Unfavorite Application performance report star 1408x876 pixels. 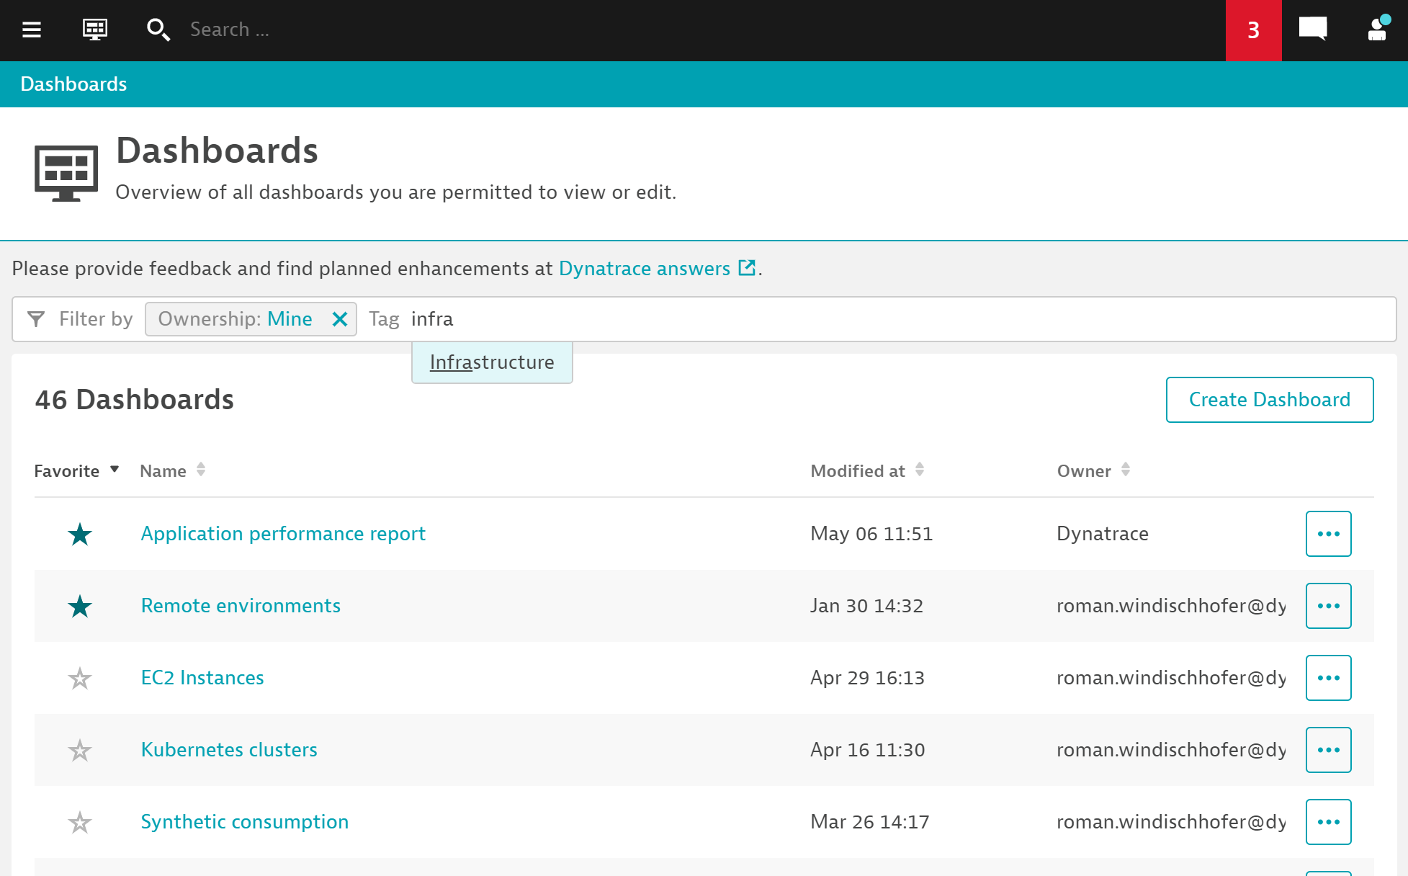point(80,535)
